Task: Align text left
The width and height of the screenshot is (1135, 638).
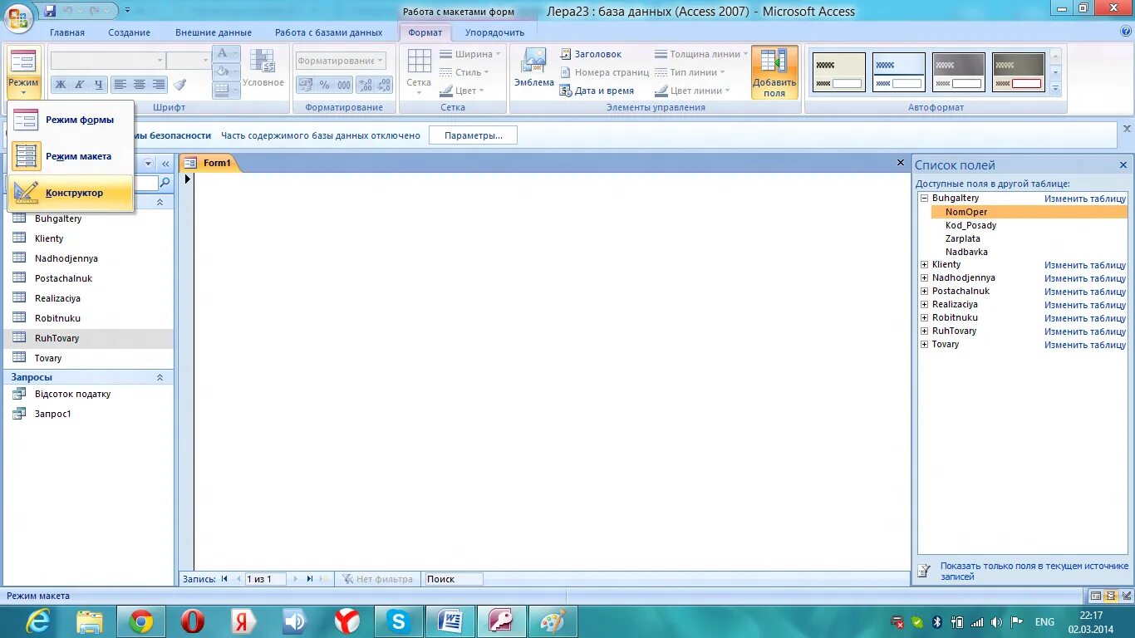Action: point(120,85)
